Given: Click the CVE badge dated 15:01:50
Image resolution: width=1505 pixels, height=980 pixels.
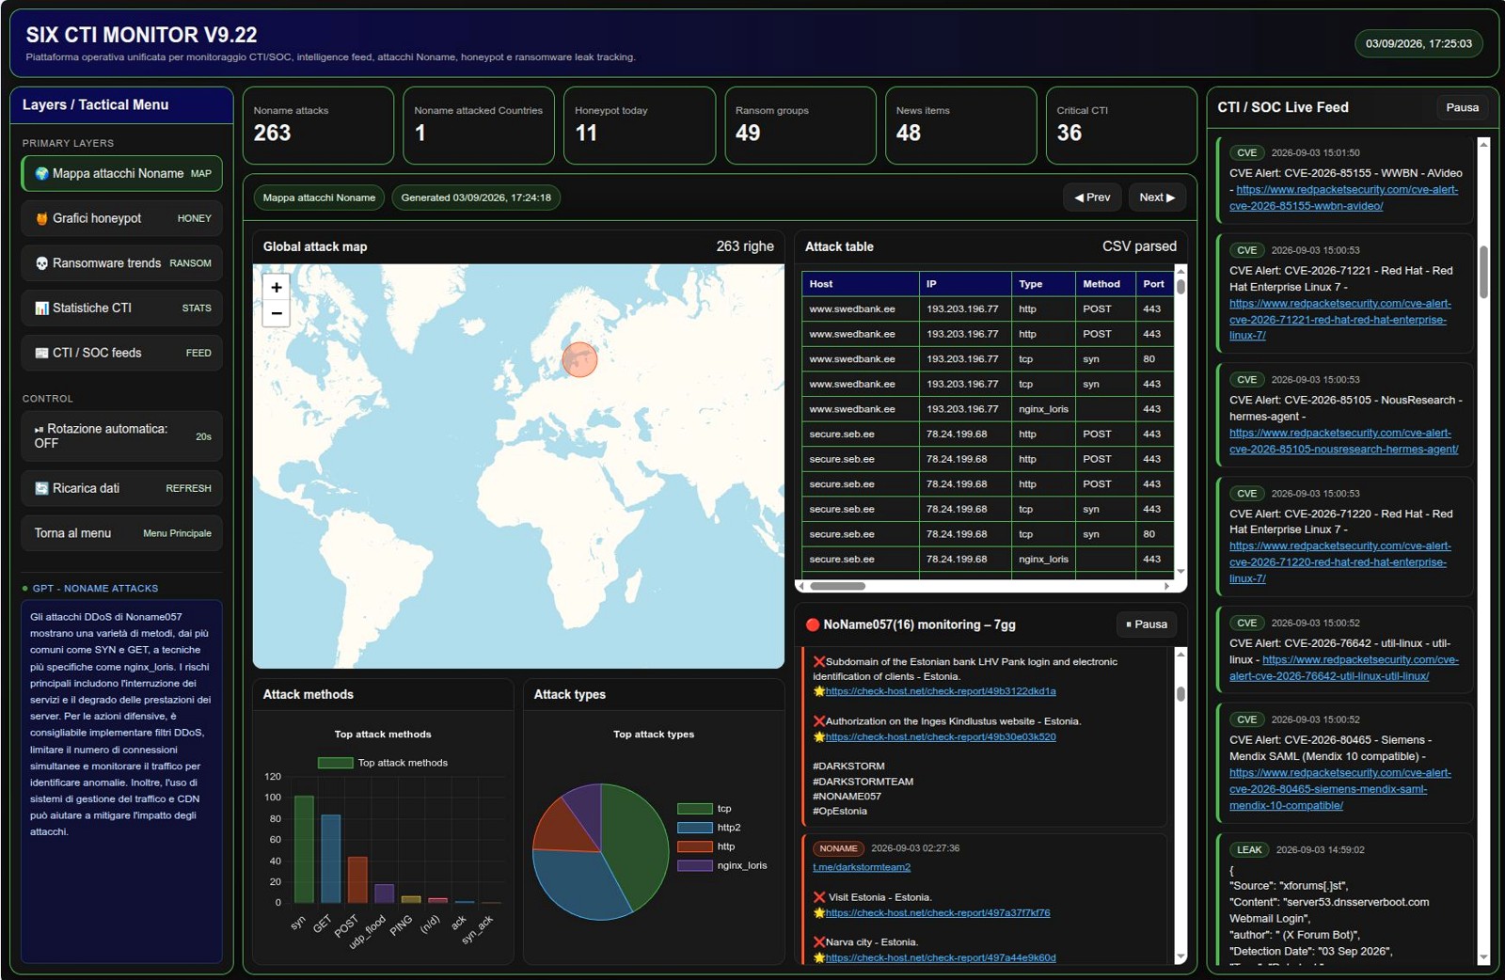Looking at the screenshot, I should (1246, 152).
